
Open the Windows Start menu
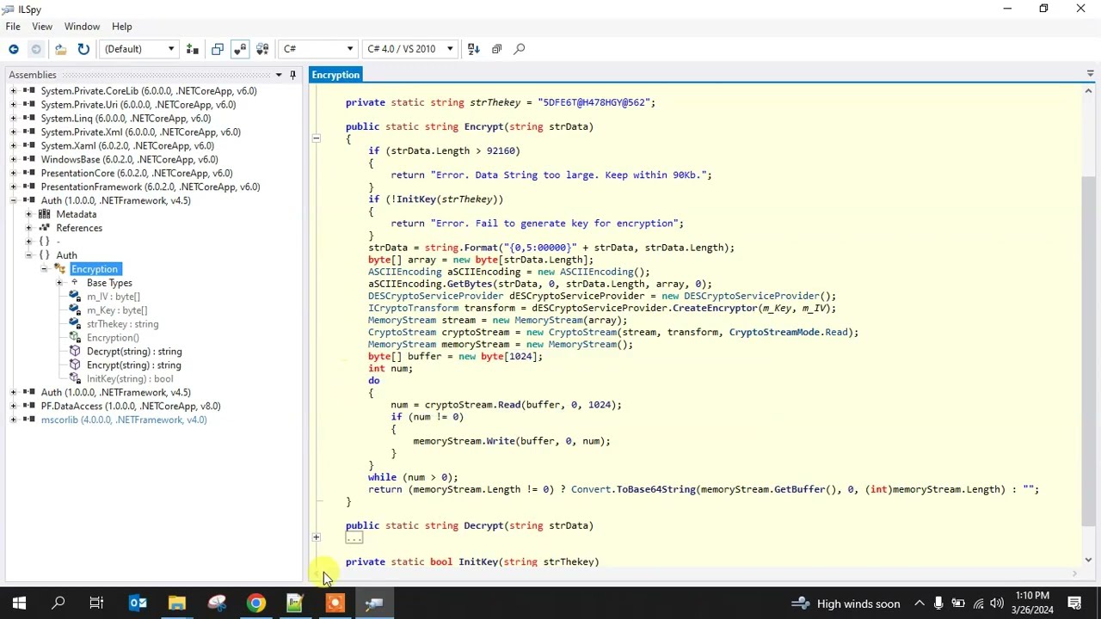tap(19, 604)
